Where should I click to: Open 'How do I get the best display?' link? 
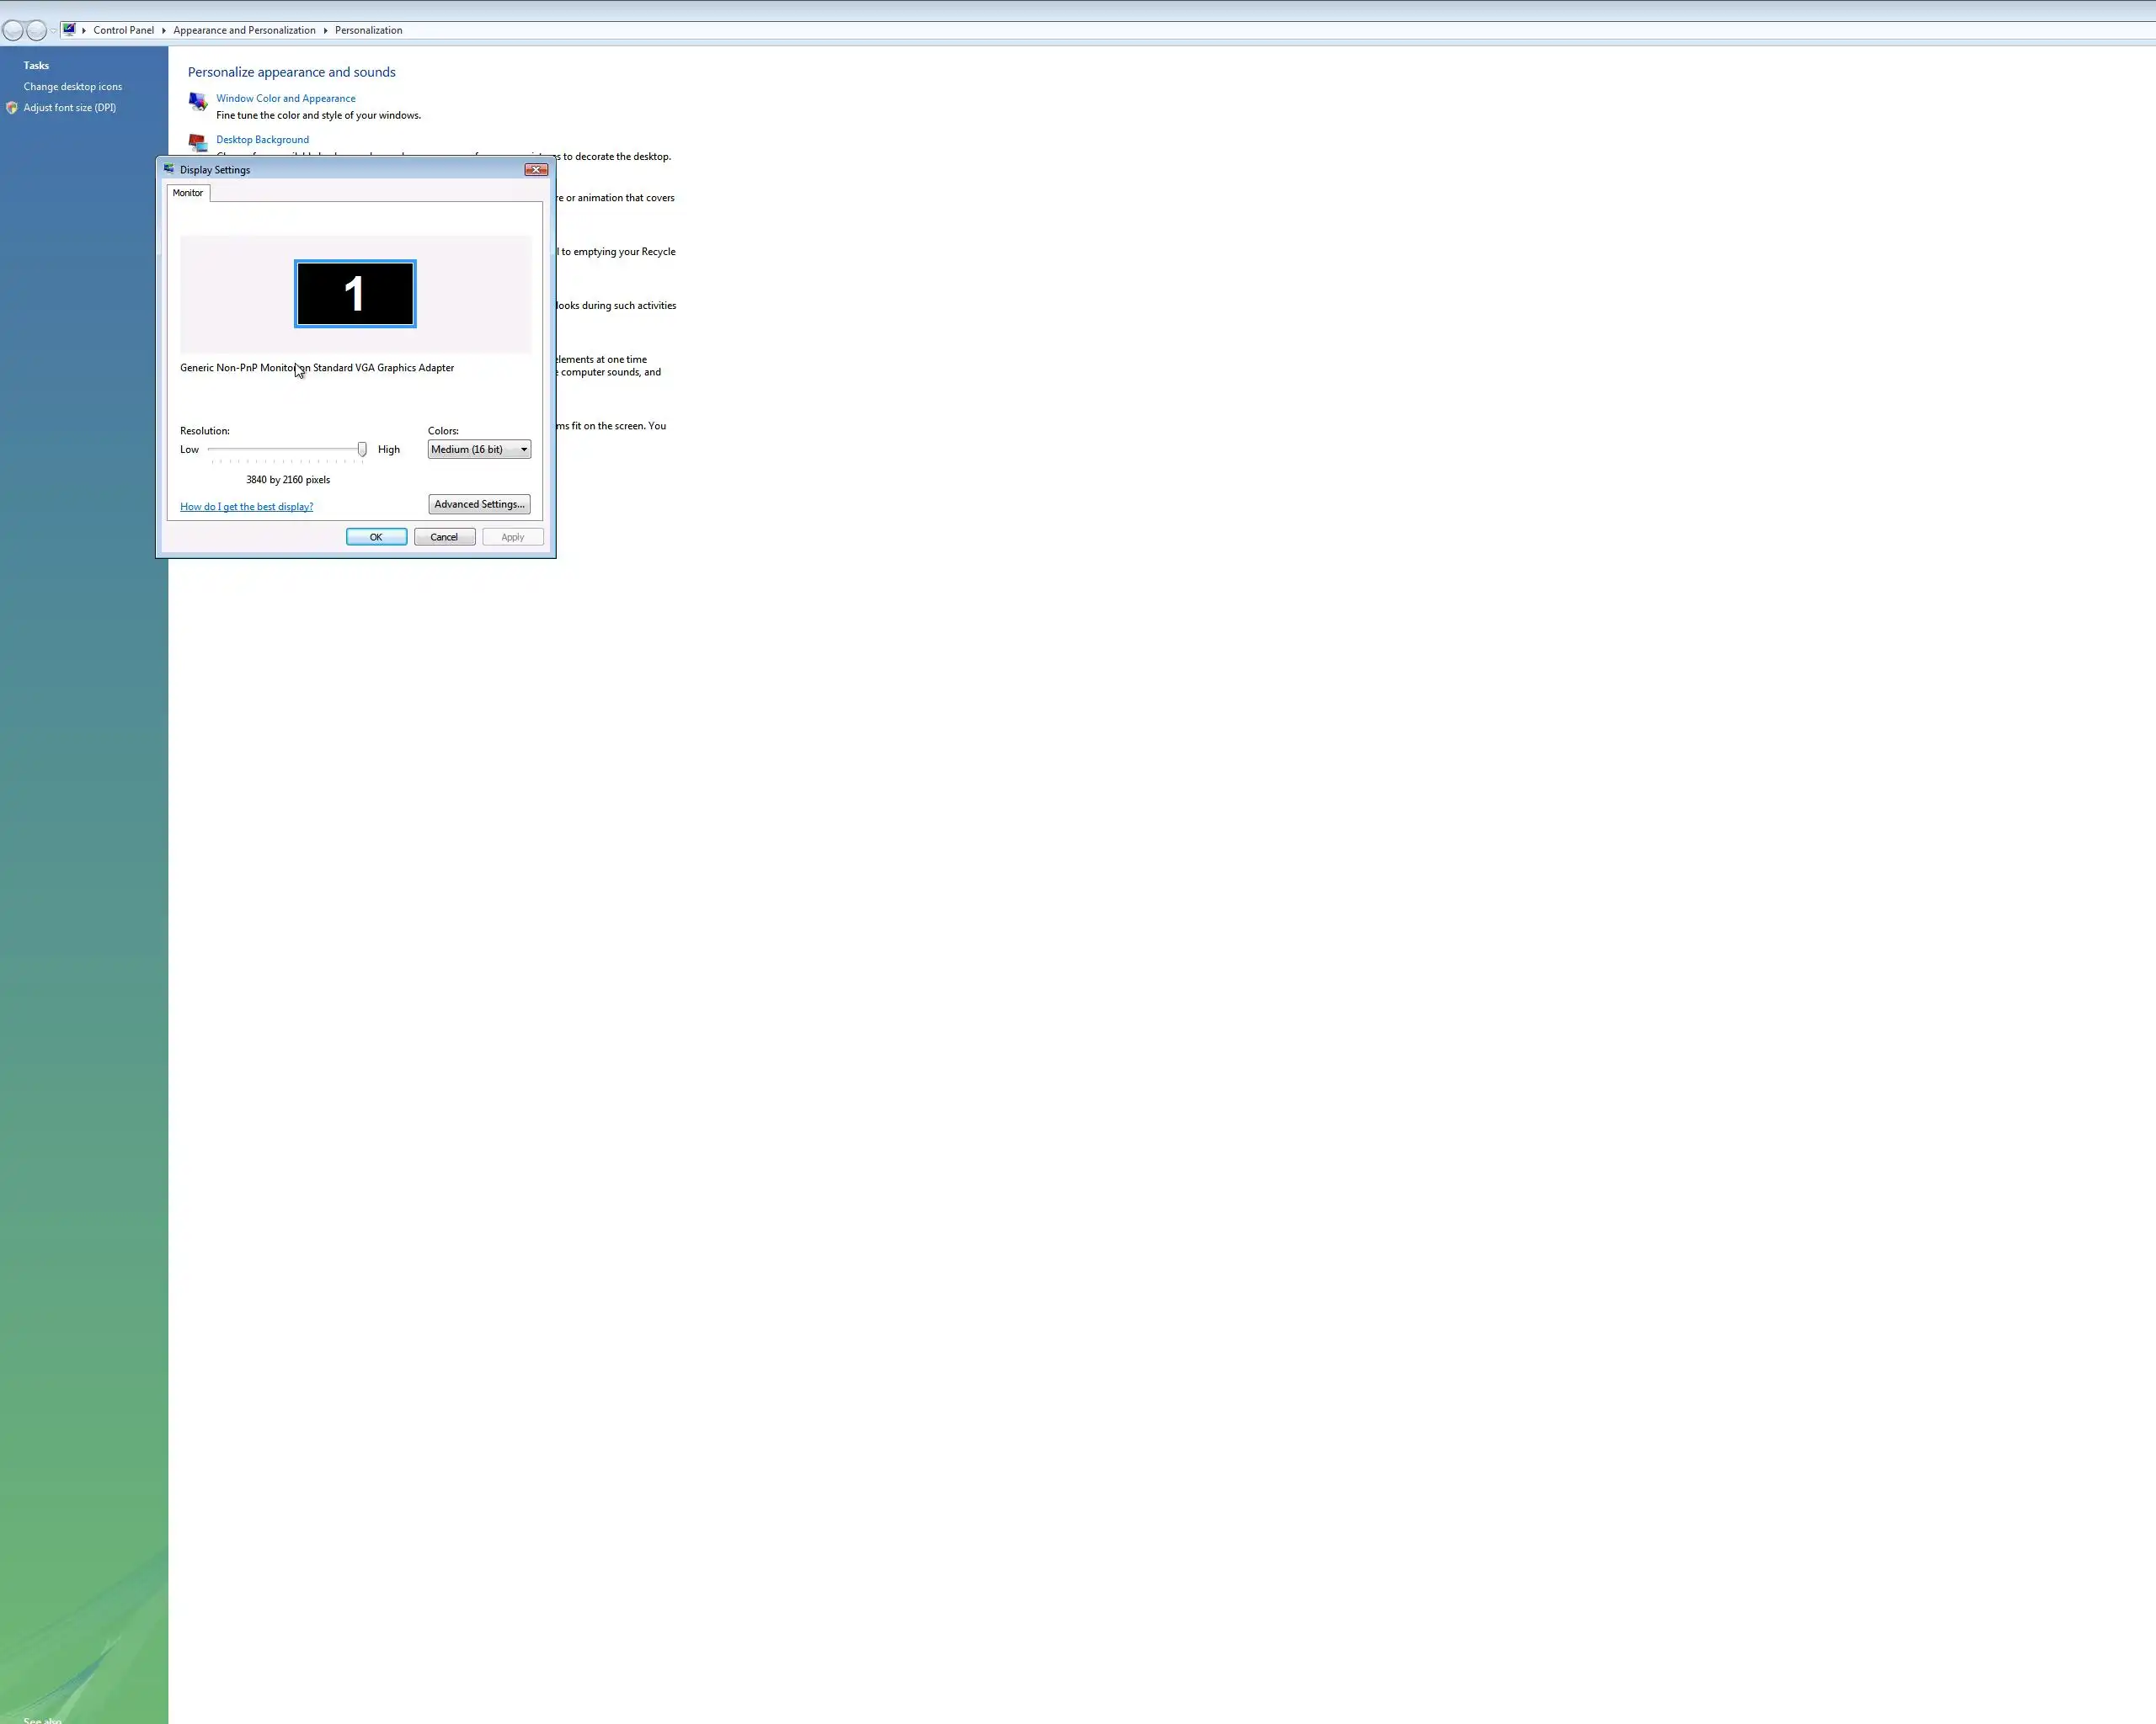246,507
